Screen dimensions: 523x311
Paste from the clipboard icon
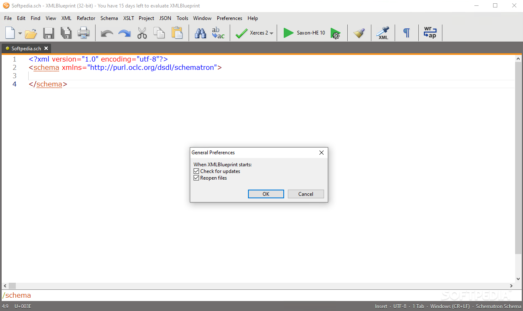177,33
